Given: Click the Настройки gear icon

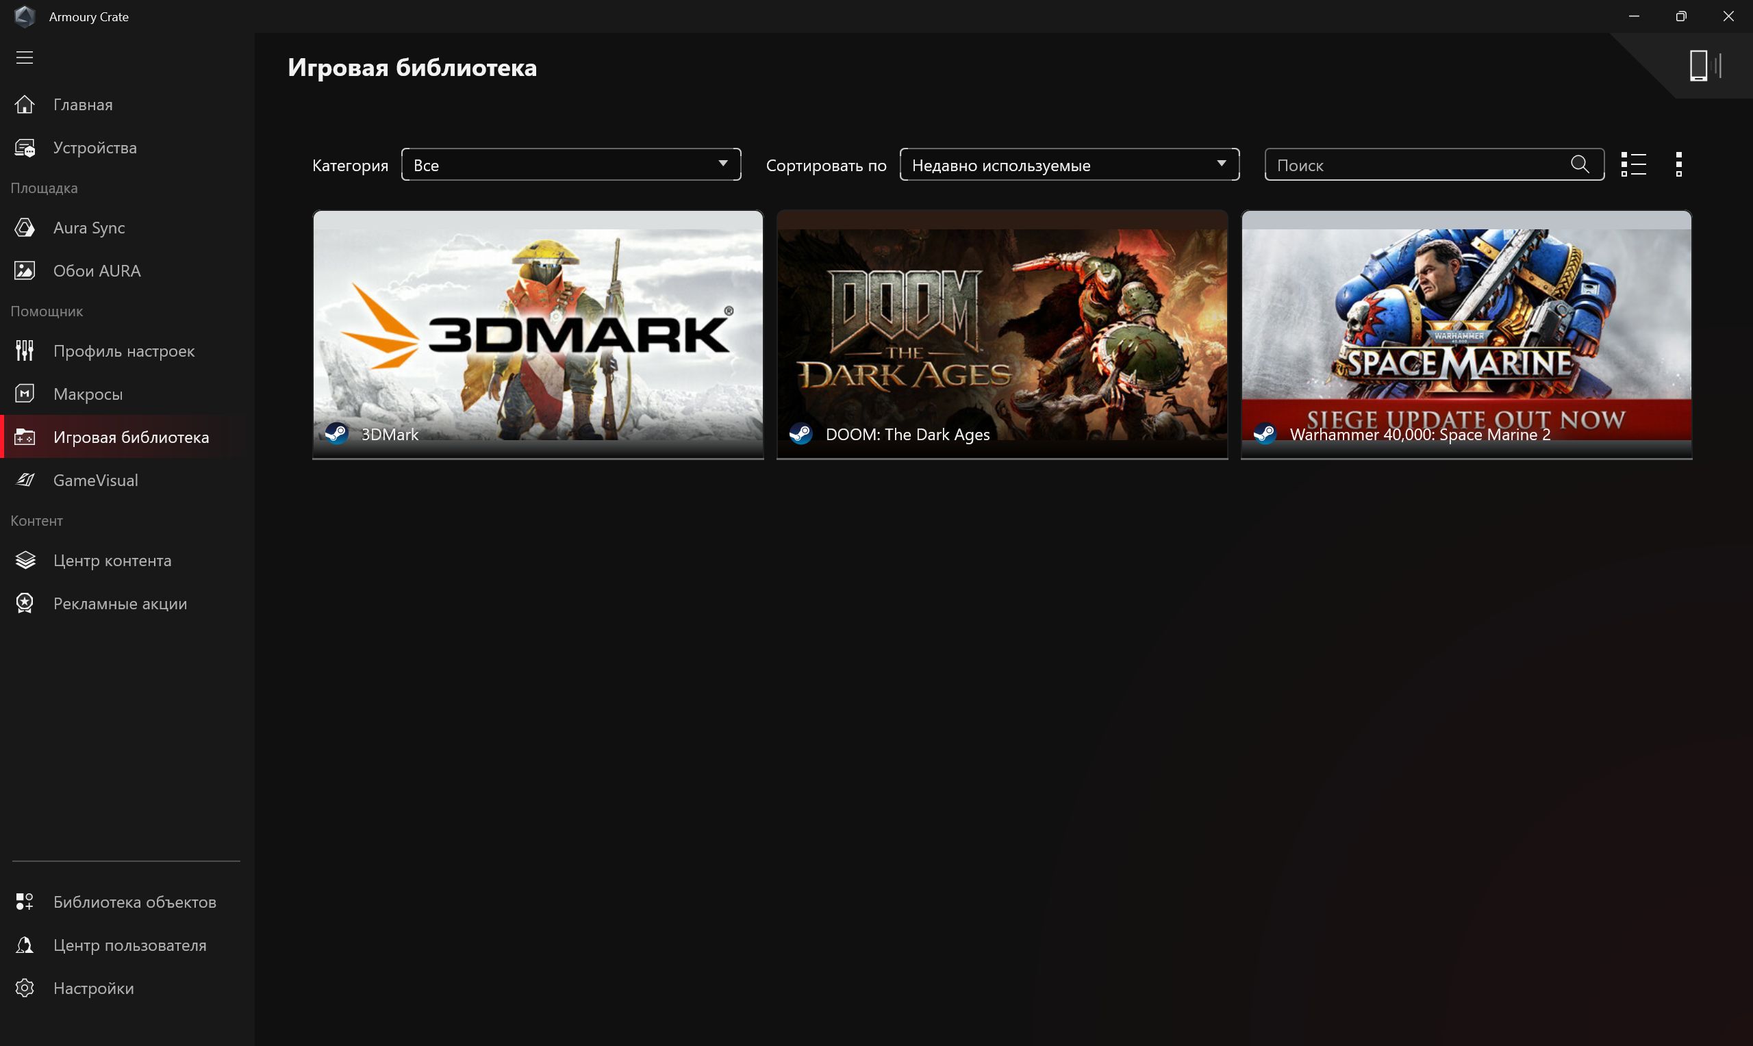Looking at the screenshot, I should (x=25, y=988).
